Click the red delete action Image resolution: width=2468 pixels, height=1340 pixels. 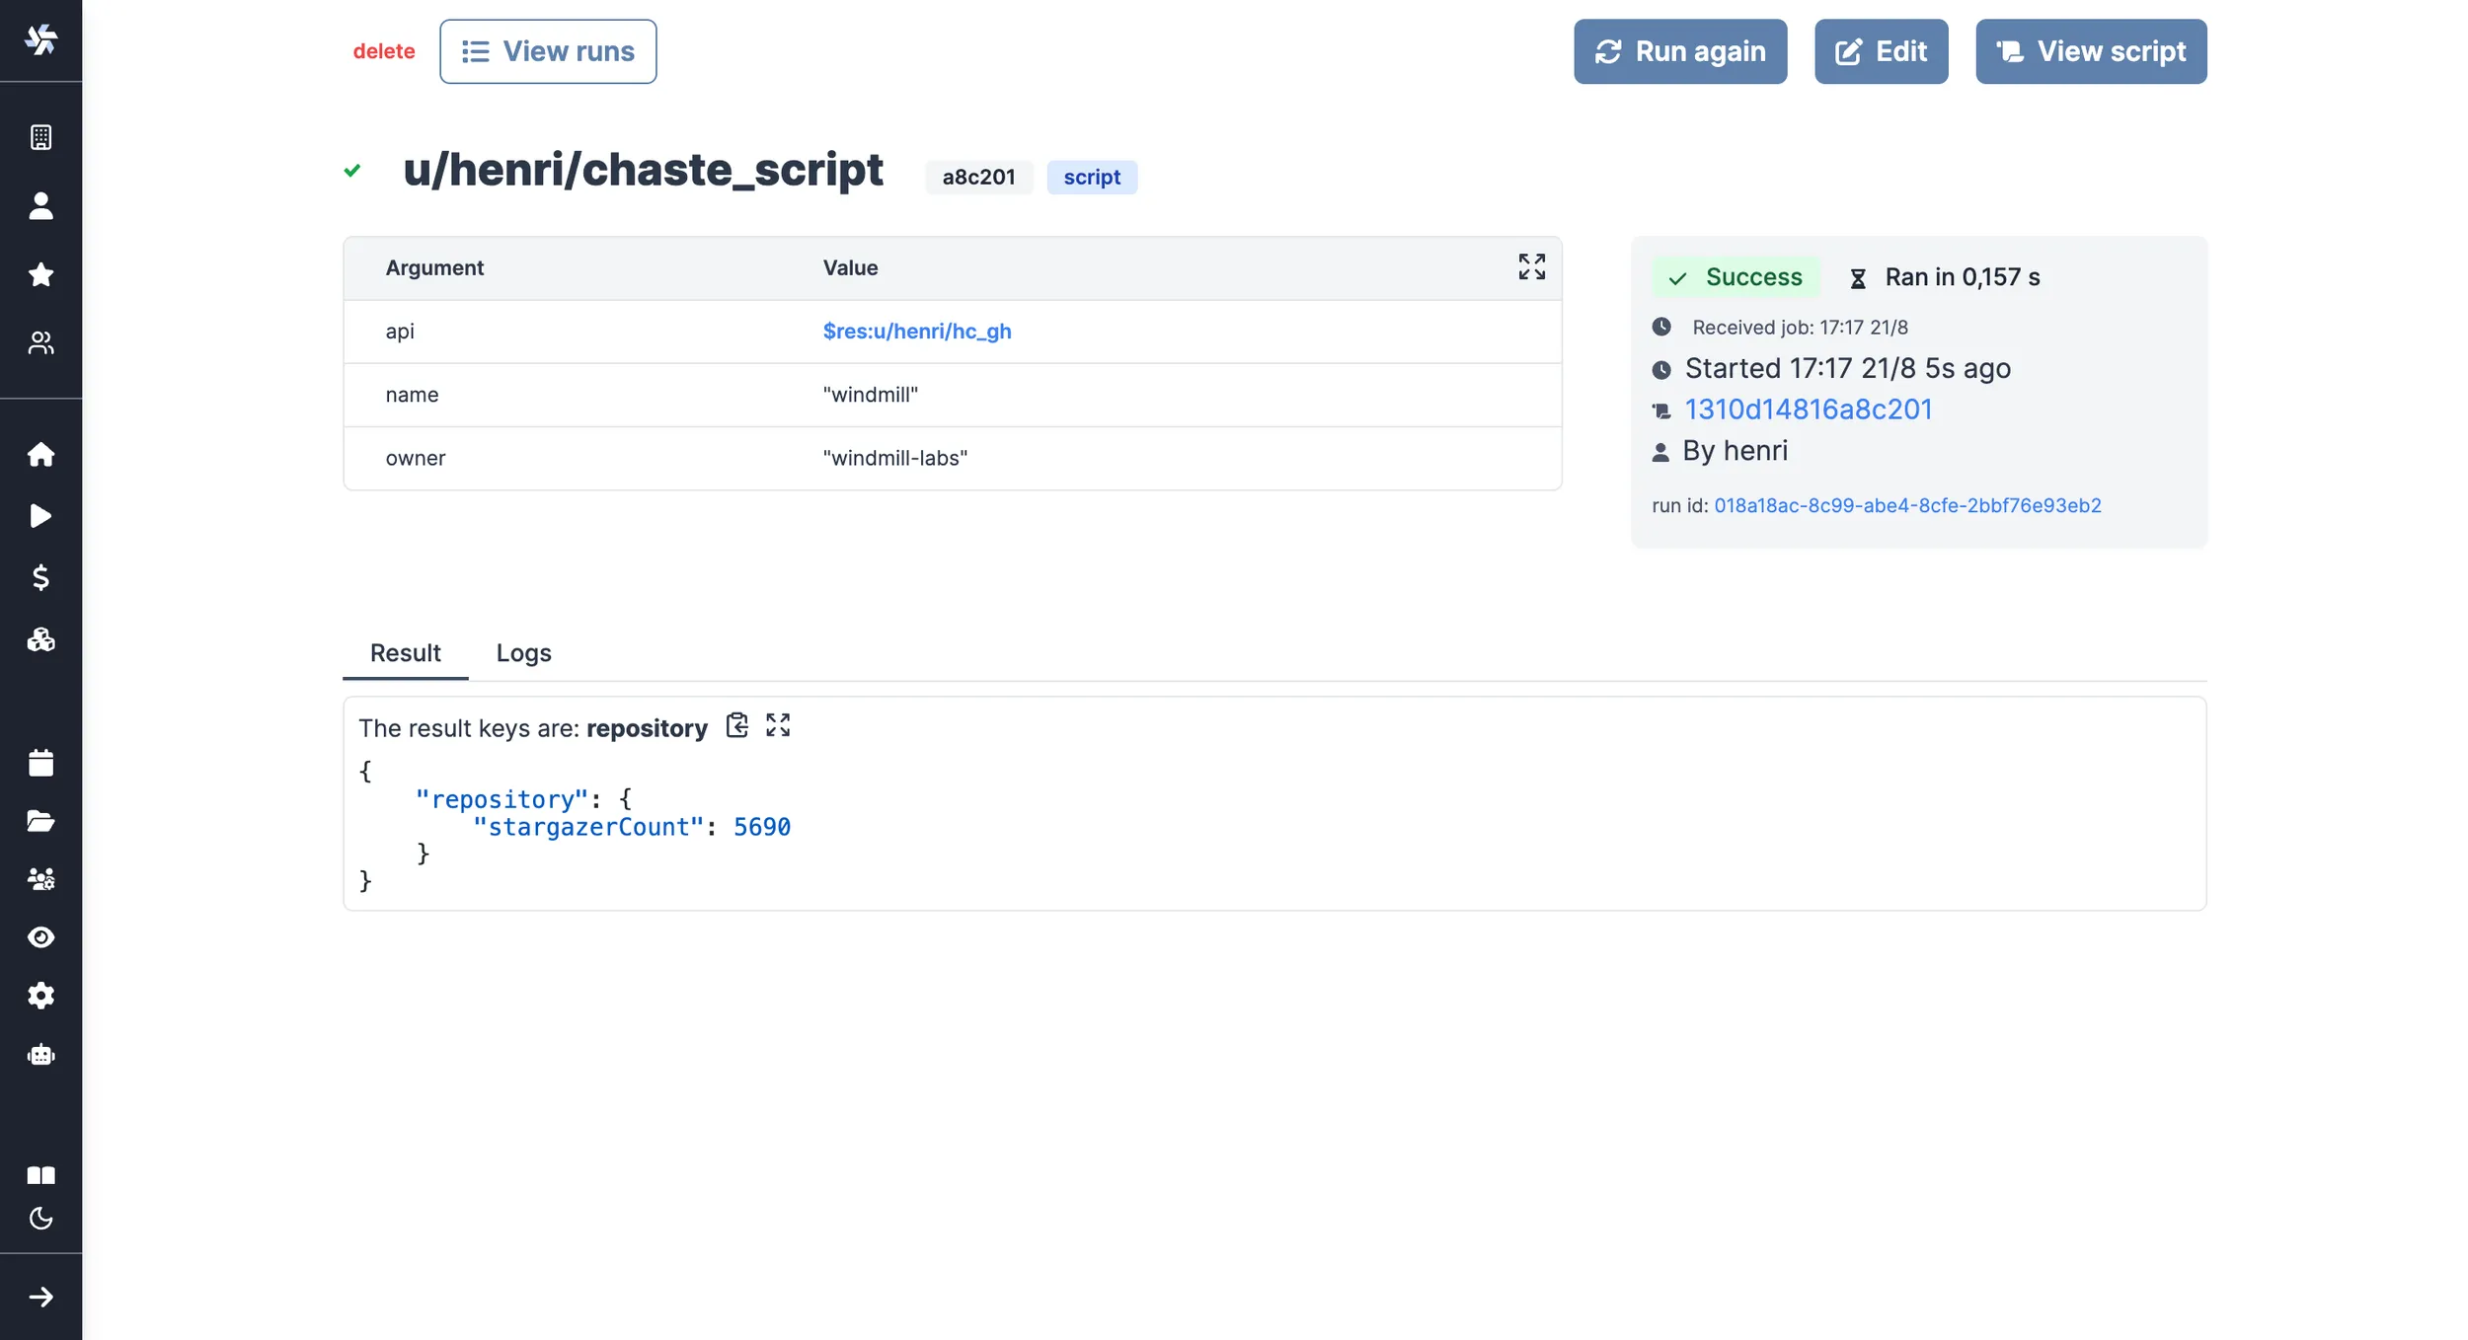pos(384,50)
